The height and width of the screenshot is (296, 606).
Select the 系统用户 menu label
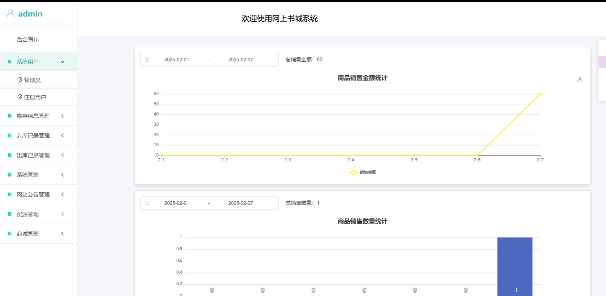(x=28, y=62)
